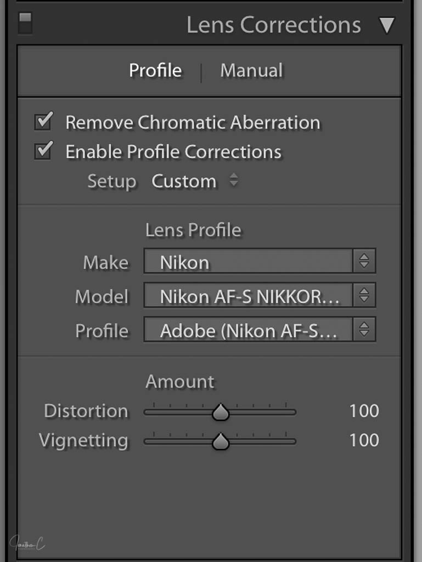Switch to the Profile tab
The image size is (422, 562).
155,71
